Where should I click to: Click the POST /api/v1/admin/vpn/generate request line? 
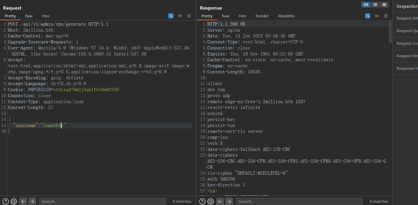coord(58,24)
